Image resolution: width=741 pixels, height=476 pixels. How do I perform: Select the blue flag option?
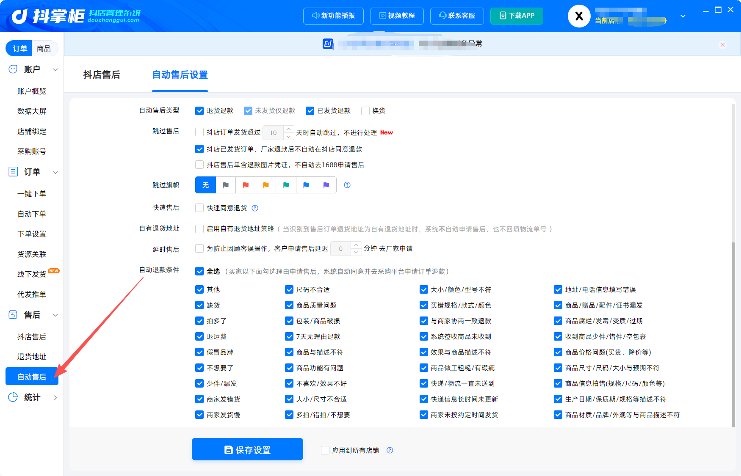[x=306, y=185]
